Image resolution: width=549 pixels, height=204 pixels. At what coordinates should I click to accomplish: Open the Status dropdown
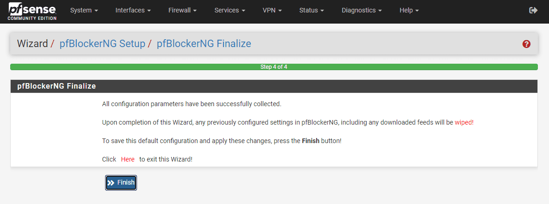pyautogui.click(x=312, y=10)
